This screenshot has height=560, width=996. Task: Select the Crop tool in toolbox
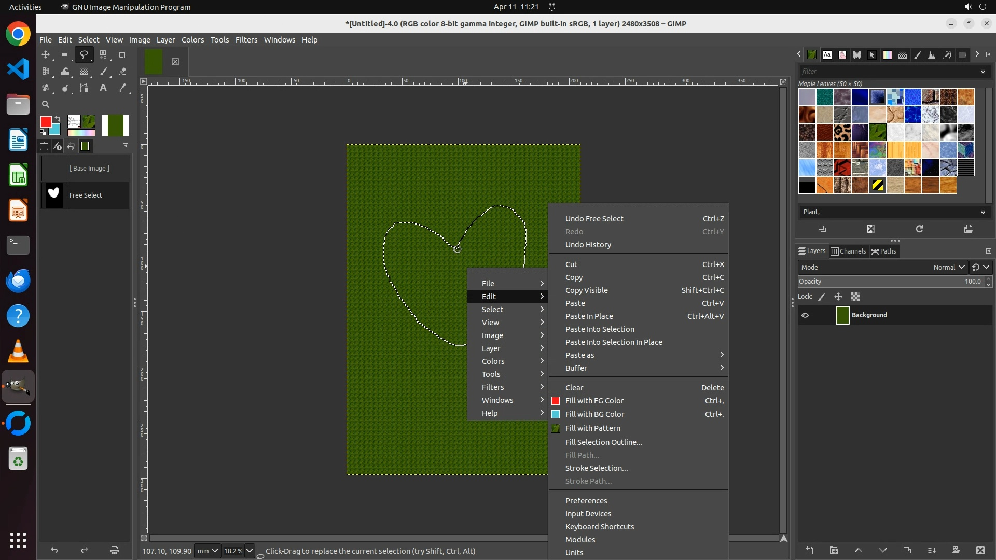click(x=122, y=55)
